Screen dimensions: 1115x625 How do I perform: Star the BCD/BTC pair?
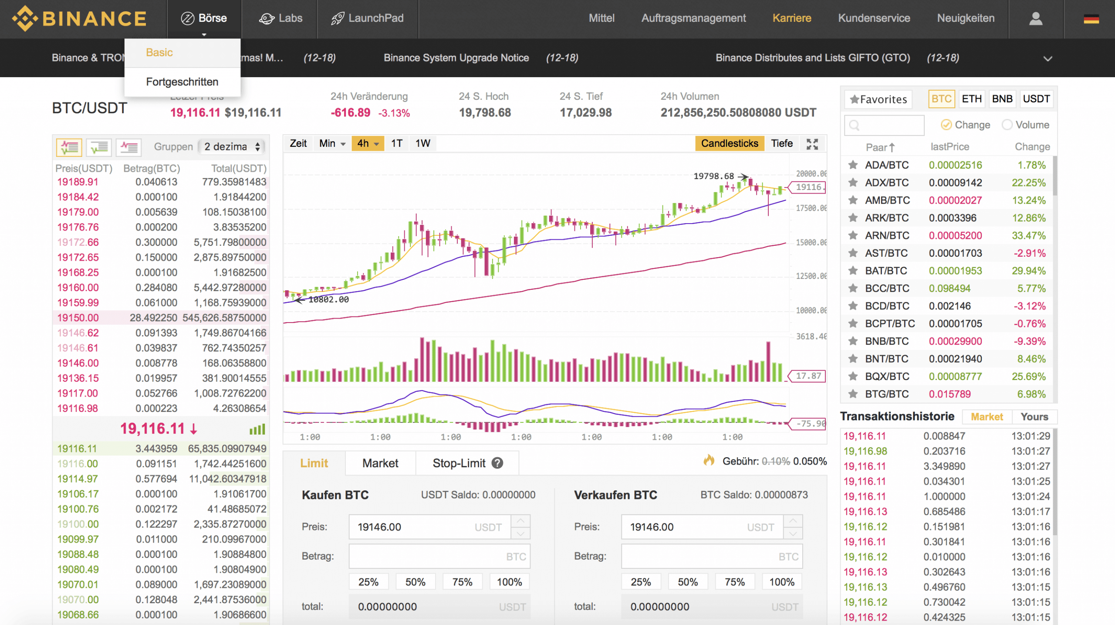click(853, 306)
